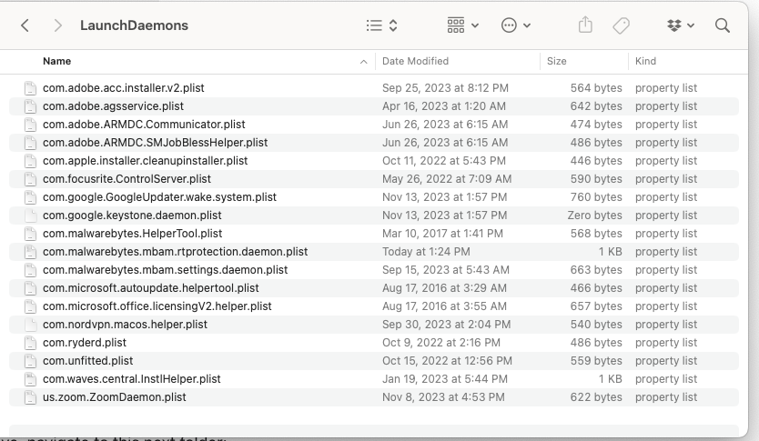Open the Dropbox toolbar menu
The height and width of the screenshot is (441, 759).
[680, 25]
